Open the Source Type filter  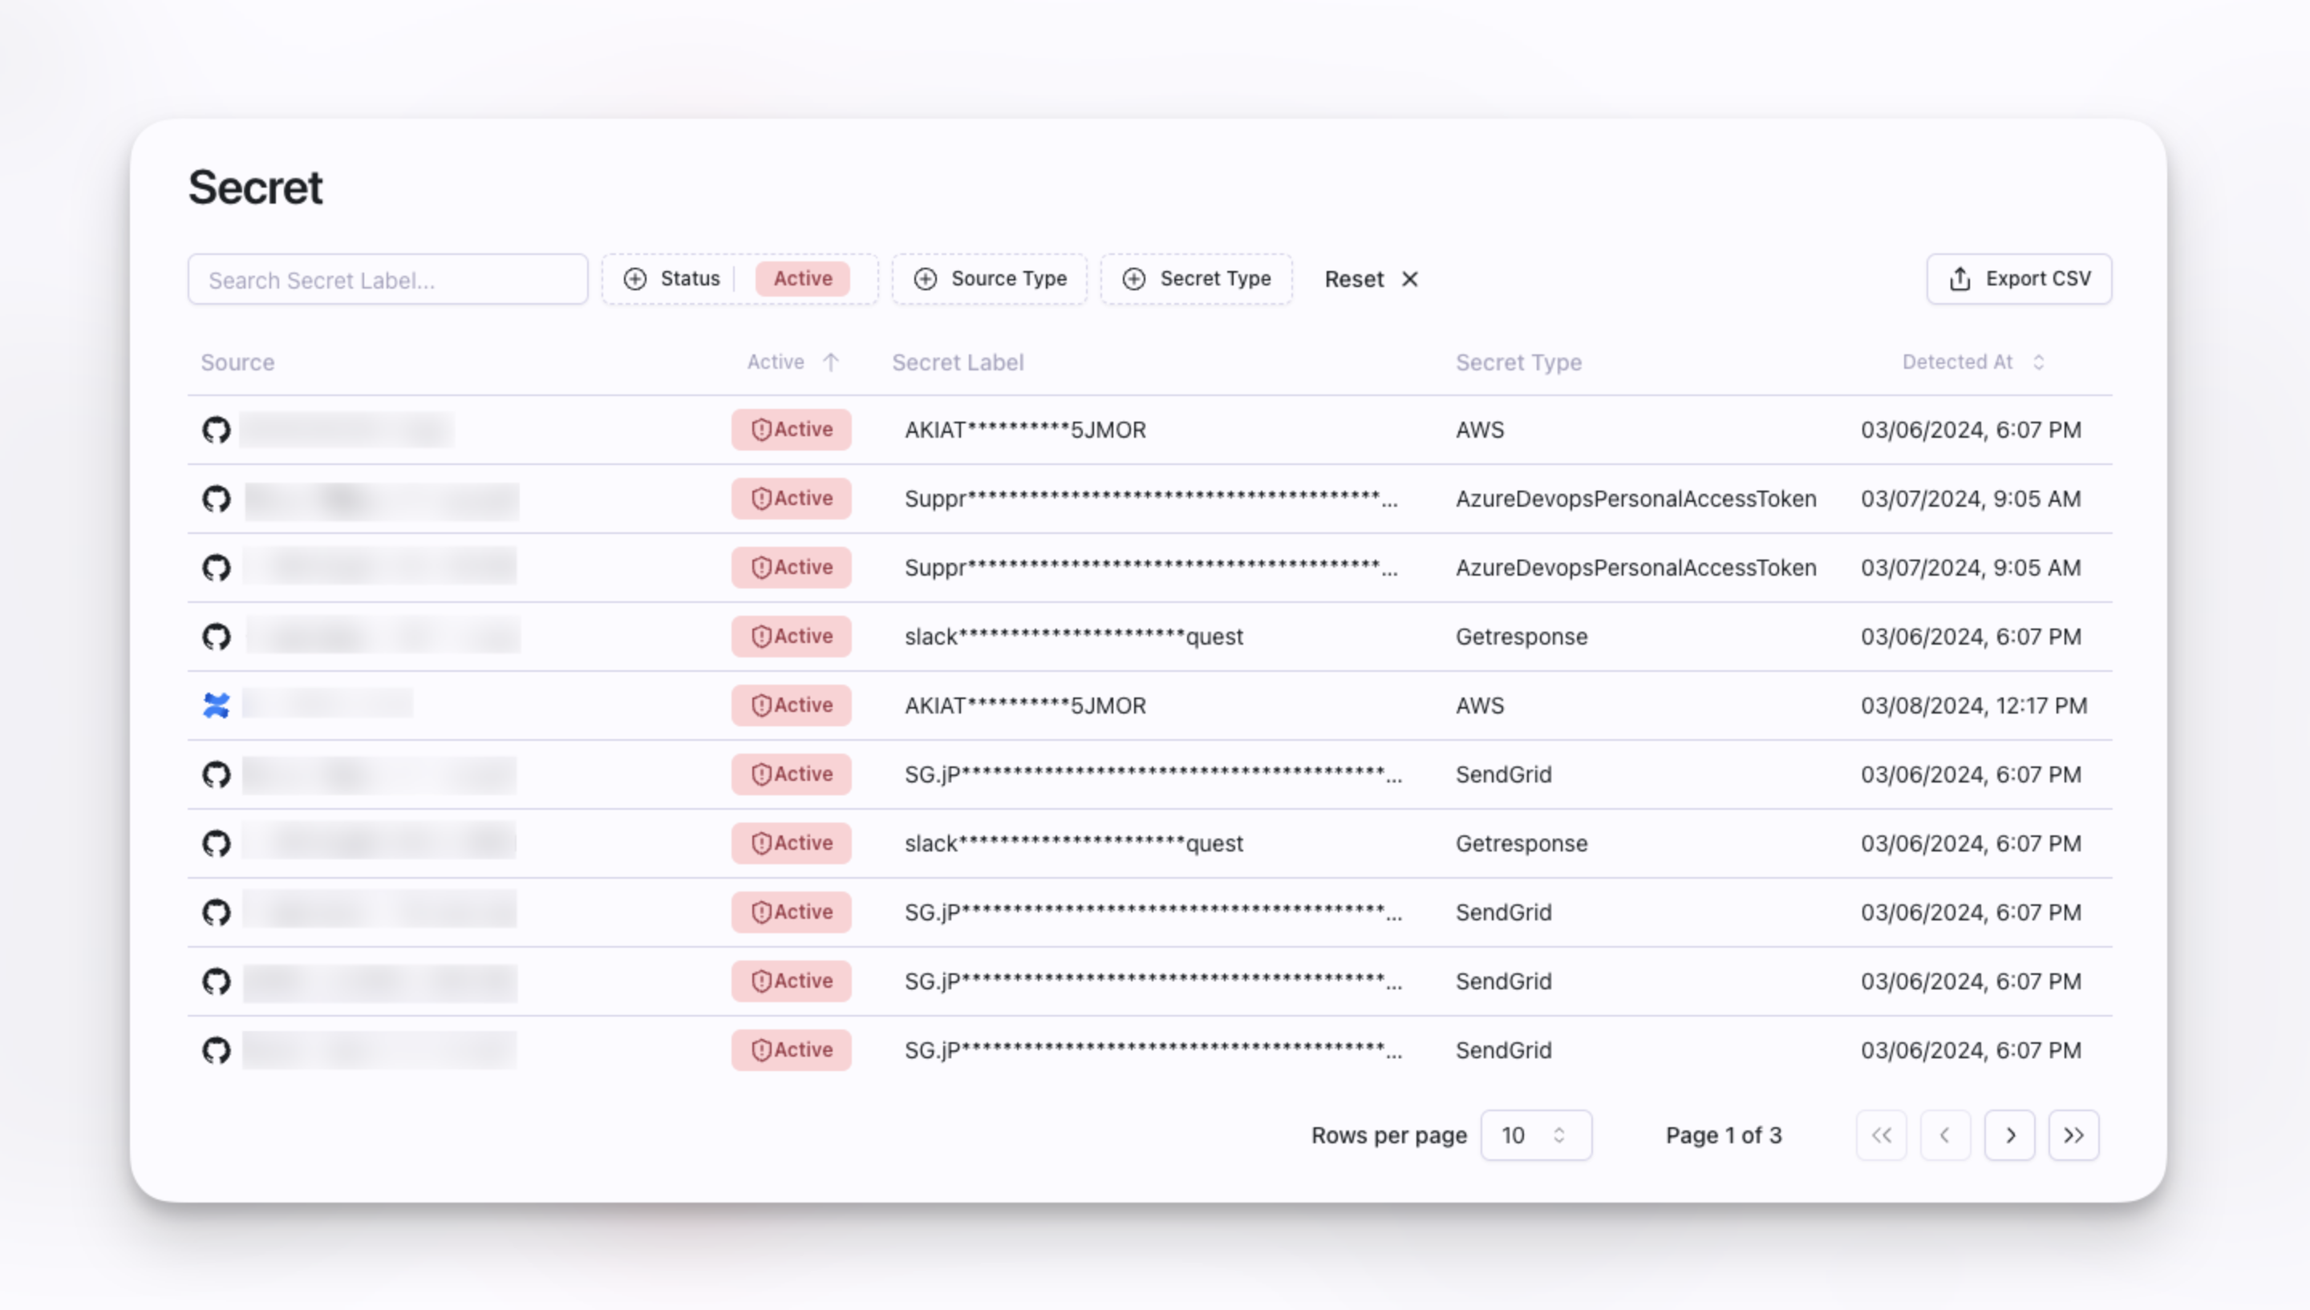990,279
